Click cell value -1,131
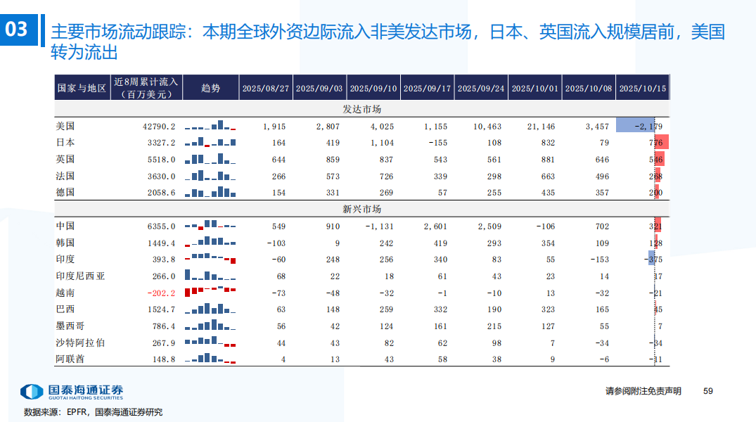The height and width of the screenshot is (422, 756). [x=380, y=226]
